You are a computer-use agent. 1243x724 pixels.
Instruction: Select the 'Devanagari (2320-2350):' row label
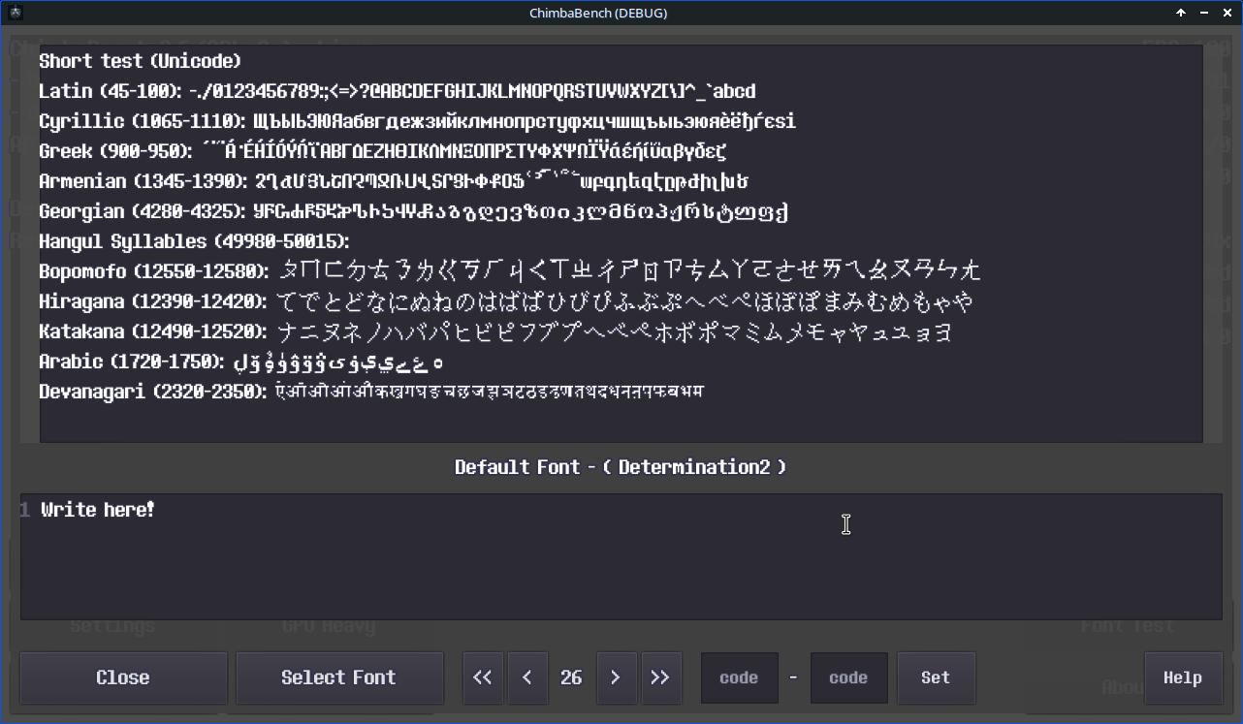coord(153,392)
